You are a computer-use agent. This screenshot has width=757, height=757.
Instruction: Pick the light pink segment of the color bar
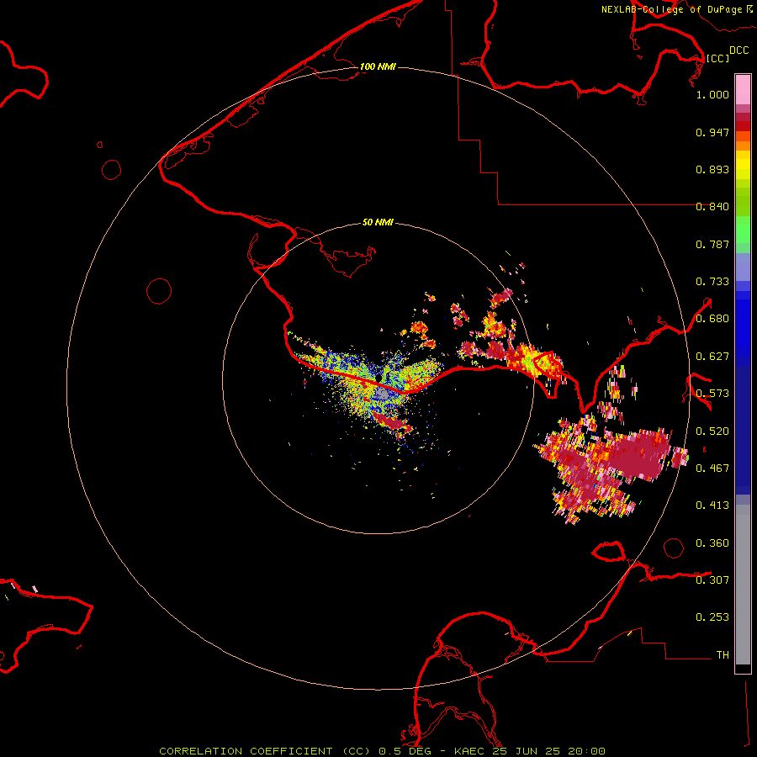pos(743,90)
